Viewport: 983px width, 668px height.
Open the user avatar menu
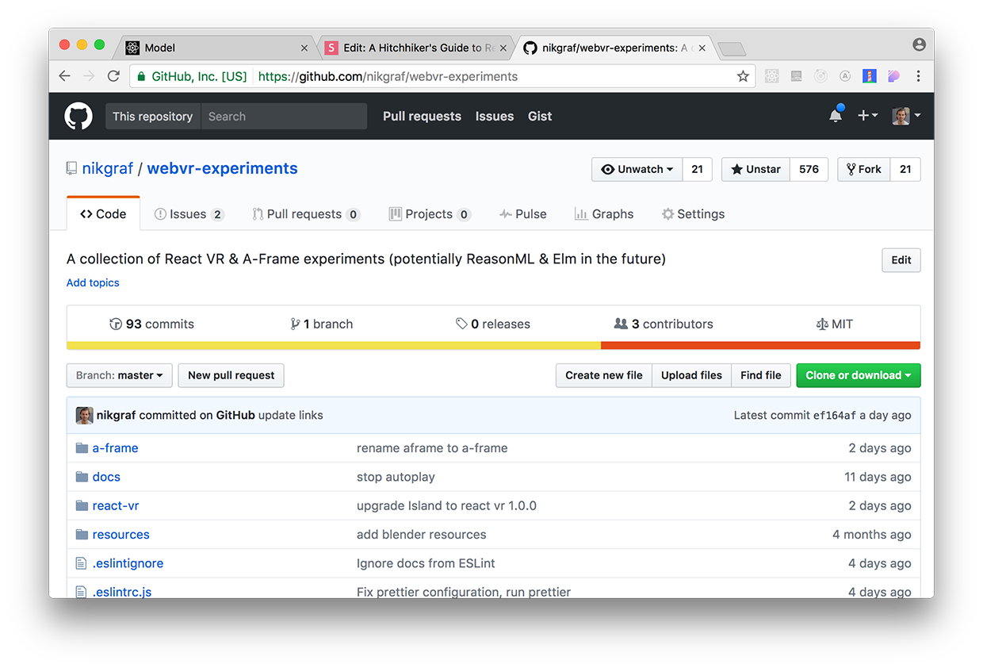point(906,116)
